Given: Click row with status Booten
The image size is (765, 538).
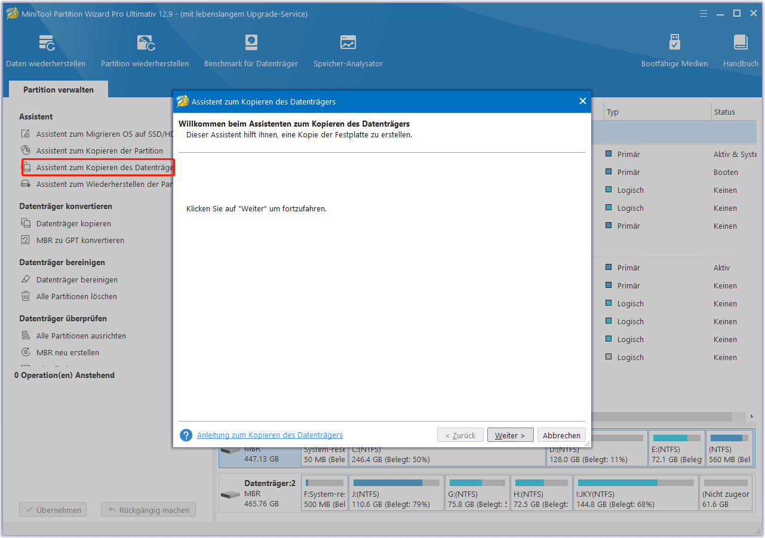Looking at the screenshot, I should (x=675, y=172).
